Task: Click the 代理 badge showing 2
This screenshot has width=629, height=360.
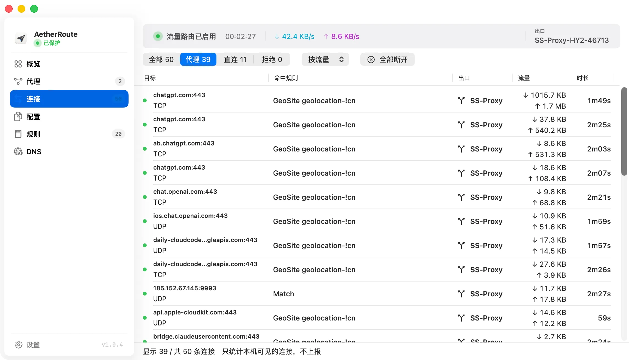Action: (x=120, y=81)
